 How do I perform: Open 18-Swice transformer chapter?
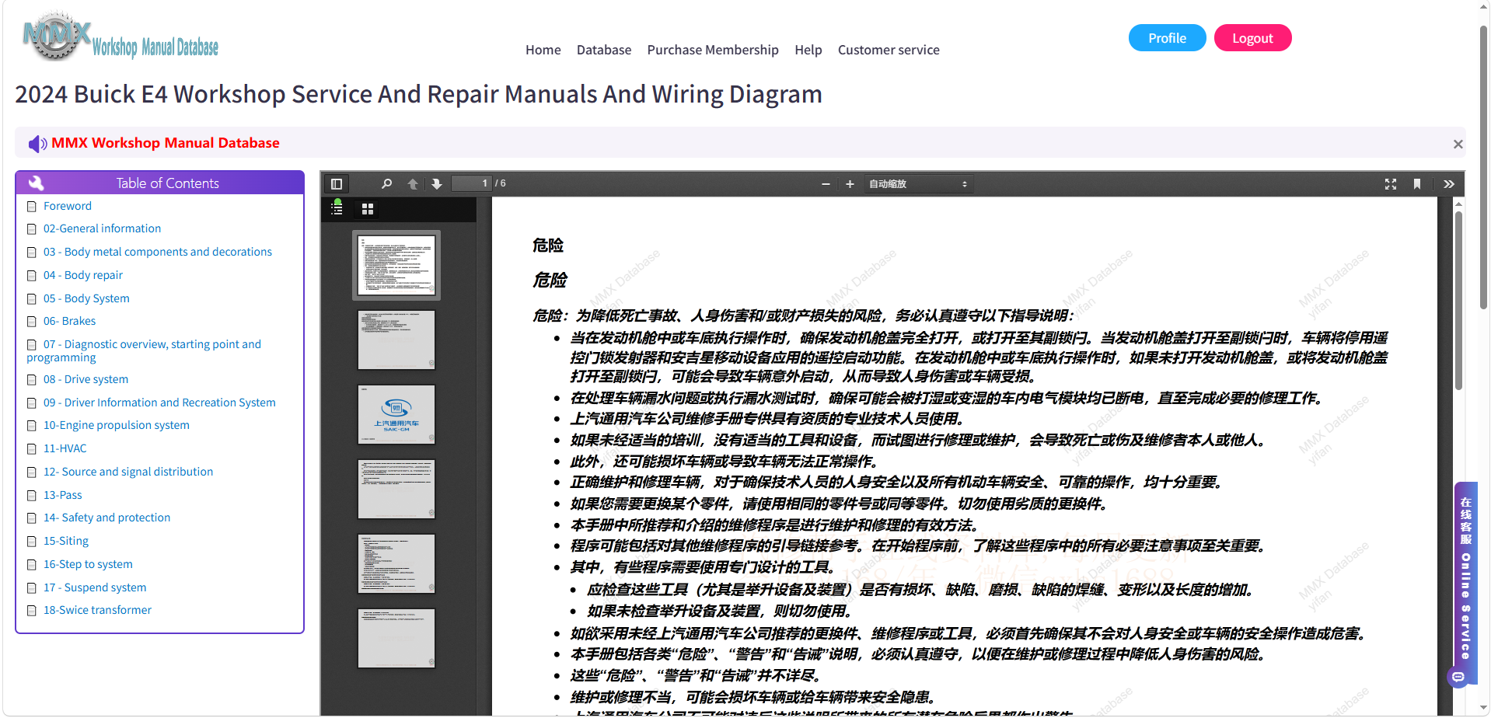pyautogui.click(x=98, y=610)
